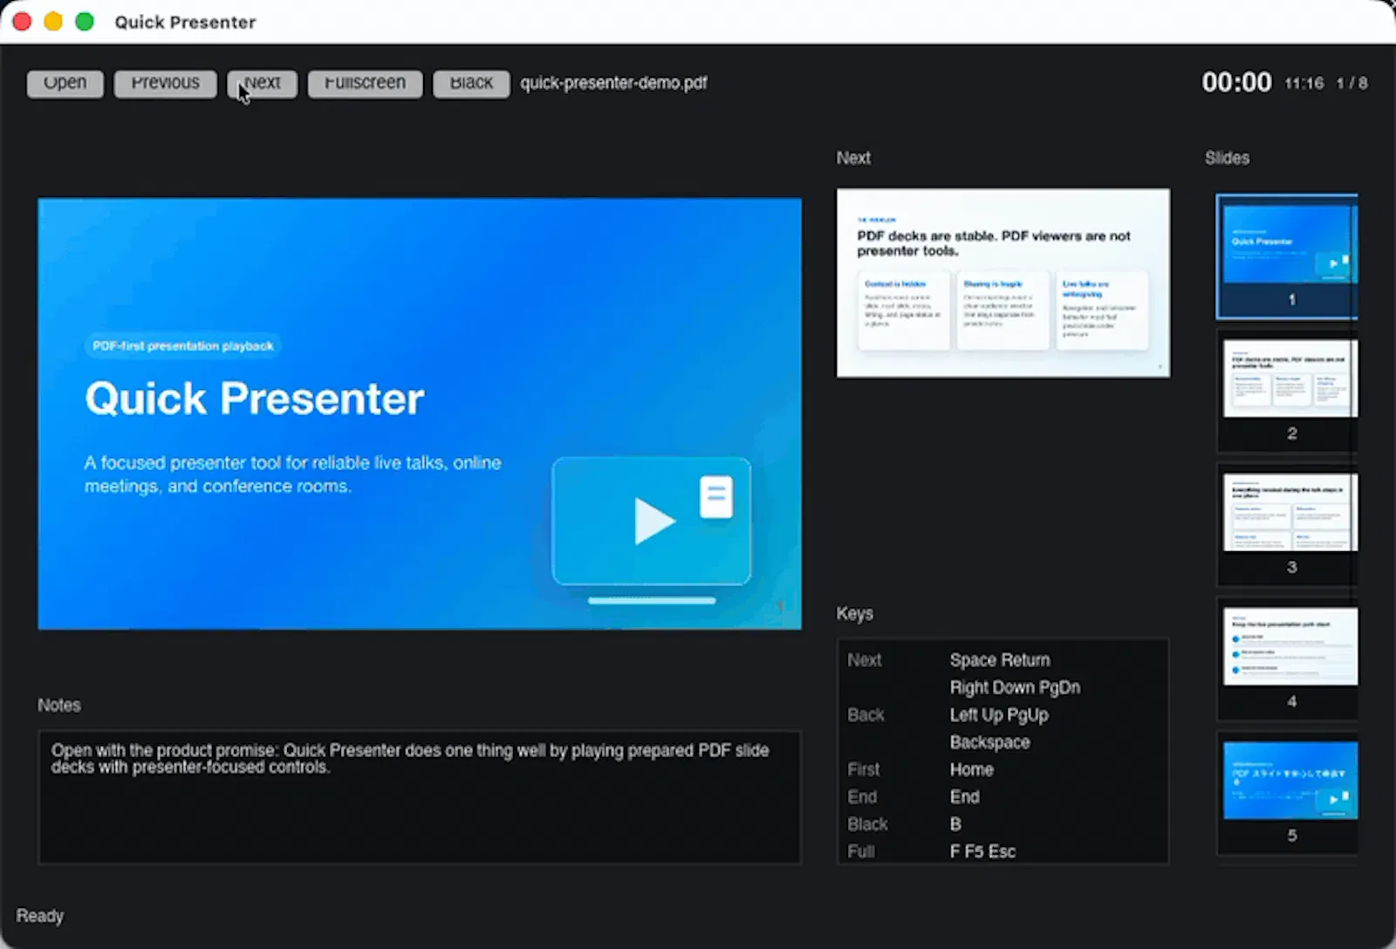Click the 'Space Return' shortcut text

coord(1000,660)
